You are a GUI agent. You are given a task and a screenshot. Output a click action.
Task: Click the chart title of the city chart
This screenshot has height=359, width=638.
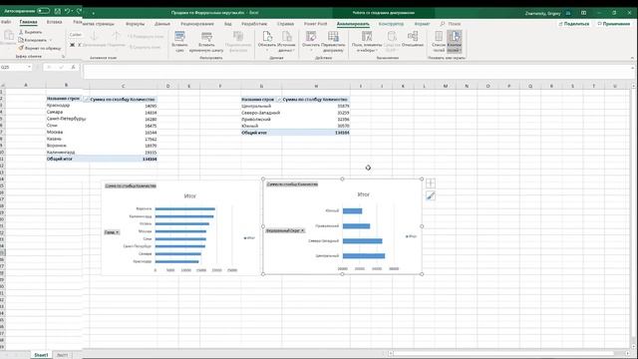click(x=190, y=195)
